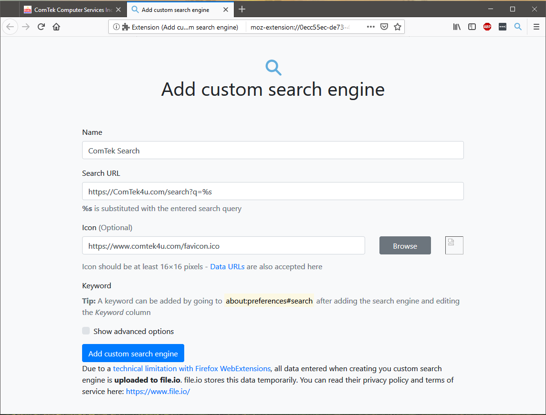Submit the Add custom search engine button
The image size is (546, 415).
pos(133,353)
